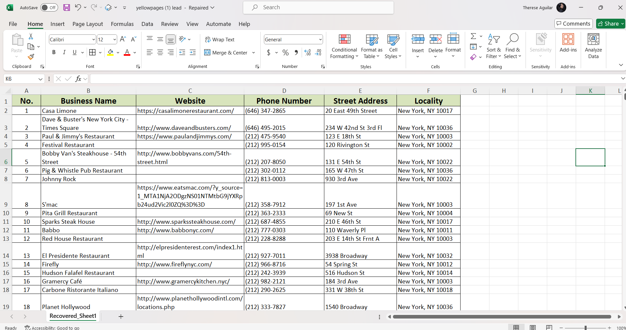Open the Add-ins gallery
Screen dimensions: 626x330
tap(568, 43)
